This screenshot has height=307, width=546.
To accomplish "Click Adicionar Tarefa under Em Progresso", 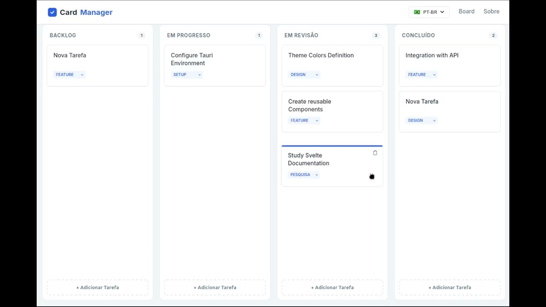I will pyautogui.click(x=215, y=287).
